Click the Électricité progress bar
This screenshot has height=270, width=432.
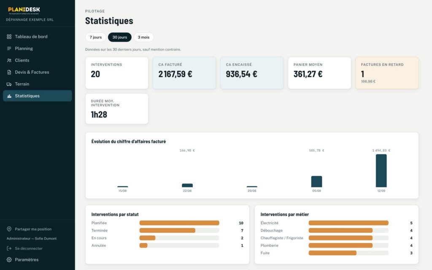348,223
